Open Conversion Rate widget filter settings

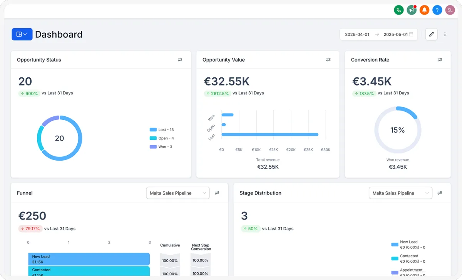[440, 60]
